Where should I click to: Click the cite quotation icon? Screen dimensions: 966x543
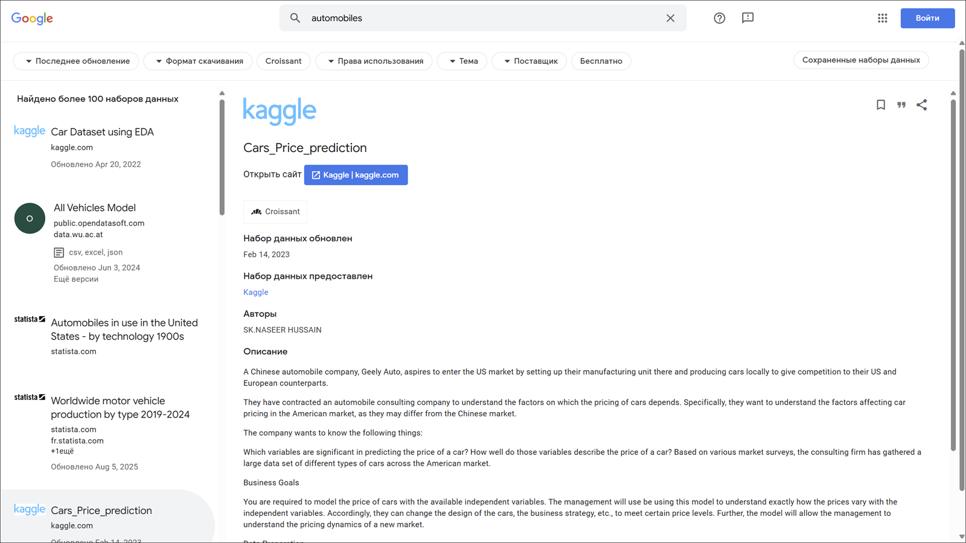(901, 105)
